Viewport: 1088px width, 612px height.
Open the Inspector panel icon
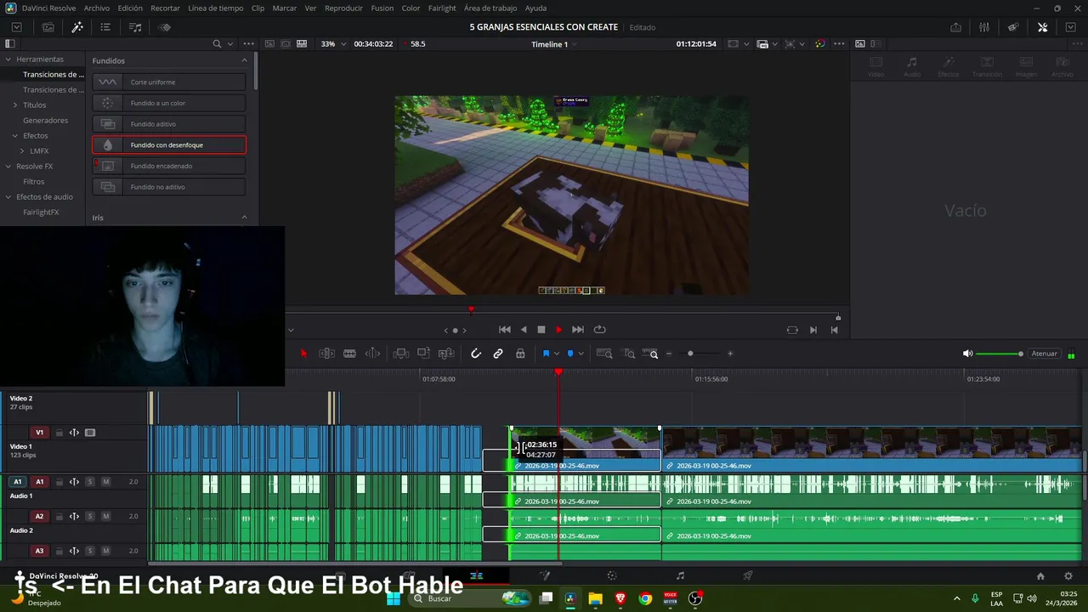[x=1043, y=27]
